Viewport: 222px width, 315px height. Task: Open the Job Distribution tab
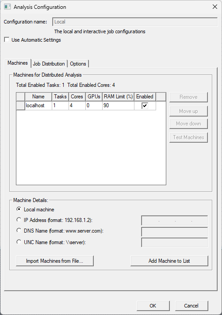point(49,64)
